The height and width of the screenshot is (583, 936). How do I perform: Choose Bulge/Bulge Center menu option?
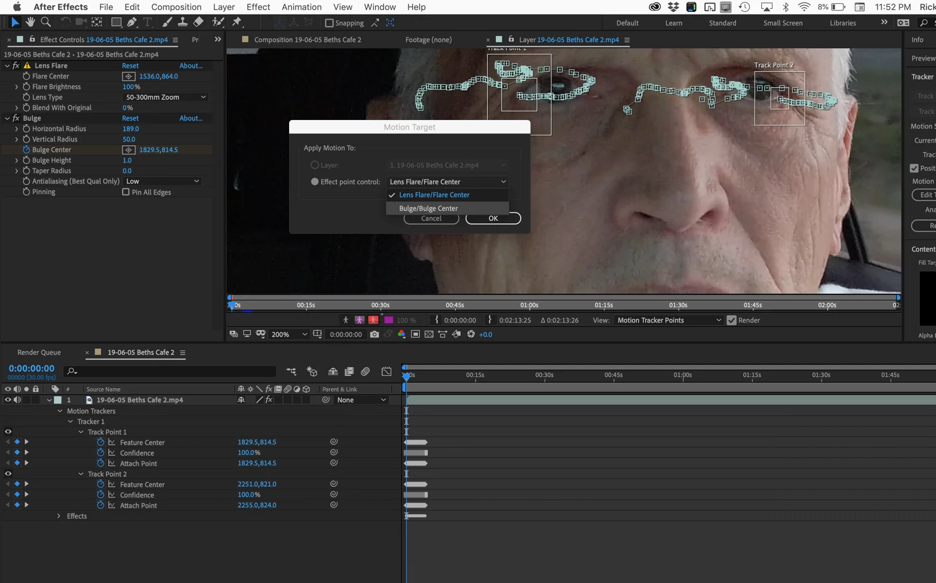[x=447, y=208]
